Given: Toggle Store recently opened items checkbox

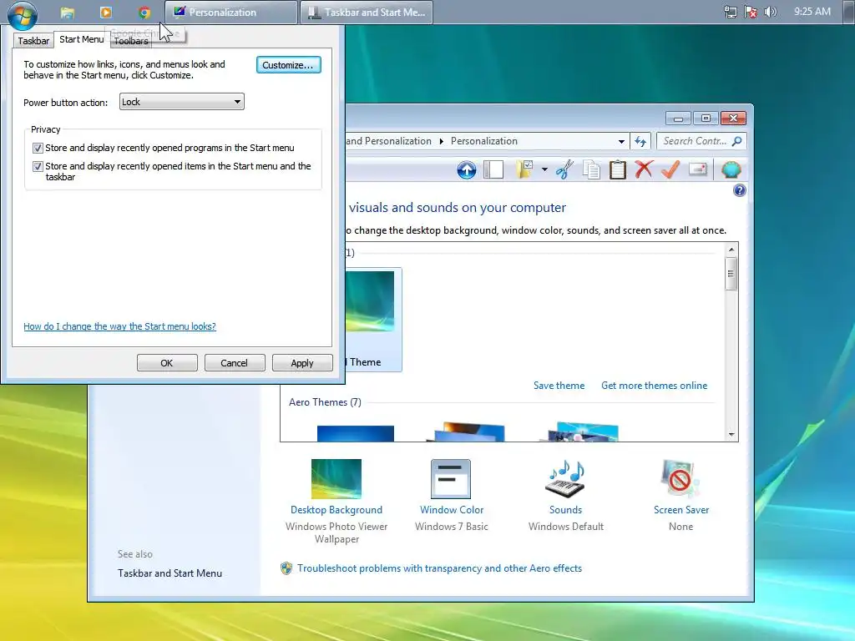Looking at the screenshot, I should [x=38, y=166].
